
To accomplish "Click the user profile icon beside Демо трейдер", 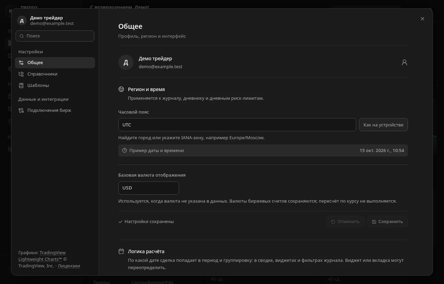I will click(x=404, y=62).
